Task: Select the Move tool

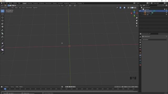Action: [x=2, y=17]
